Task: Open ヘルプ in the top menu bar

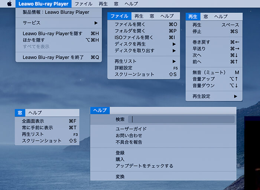Action: (x=131, y=4)
